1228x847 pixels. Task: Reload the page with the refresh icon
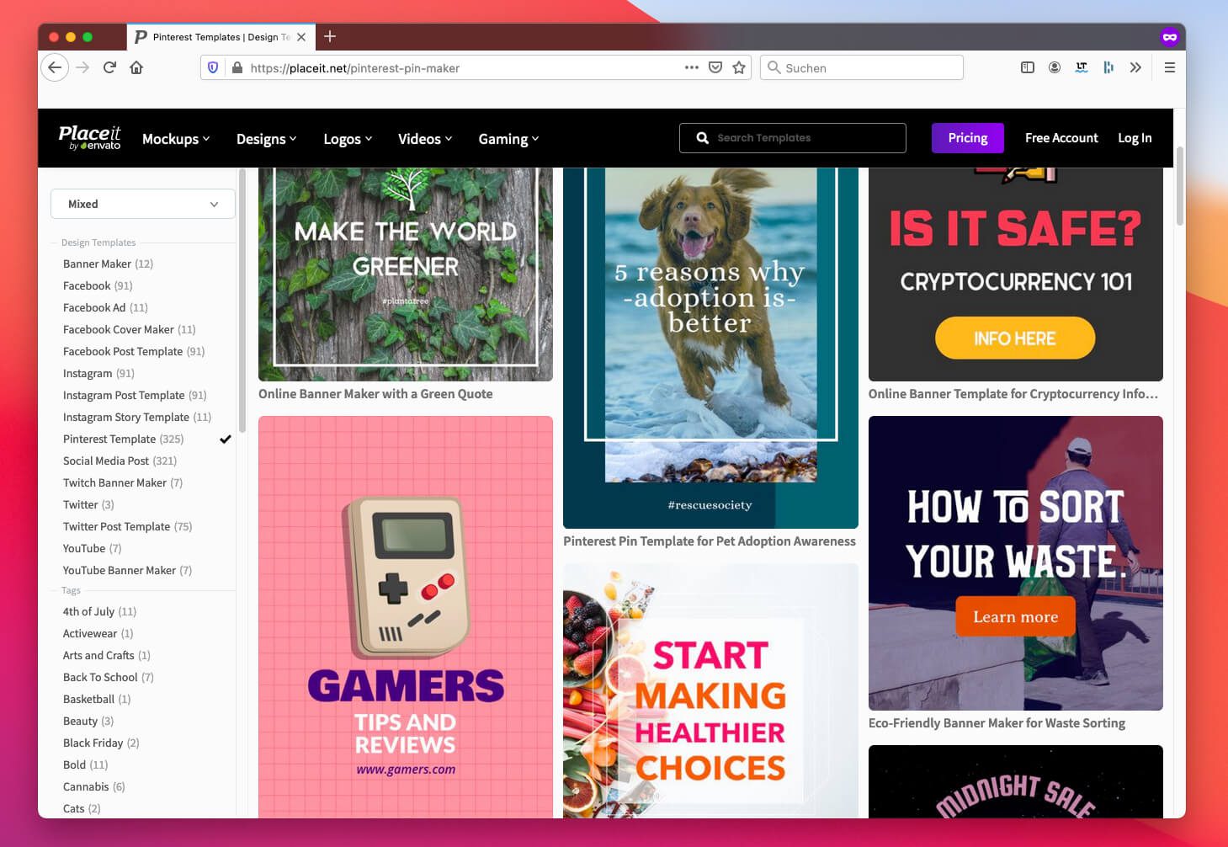pyautogui.click(x=109, y=67)
